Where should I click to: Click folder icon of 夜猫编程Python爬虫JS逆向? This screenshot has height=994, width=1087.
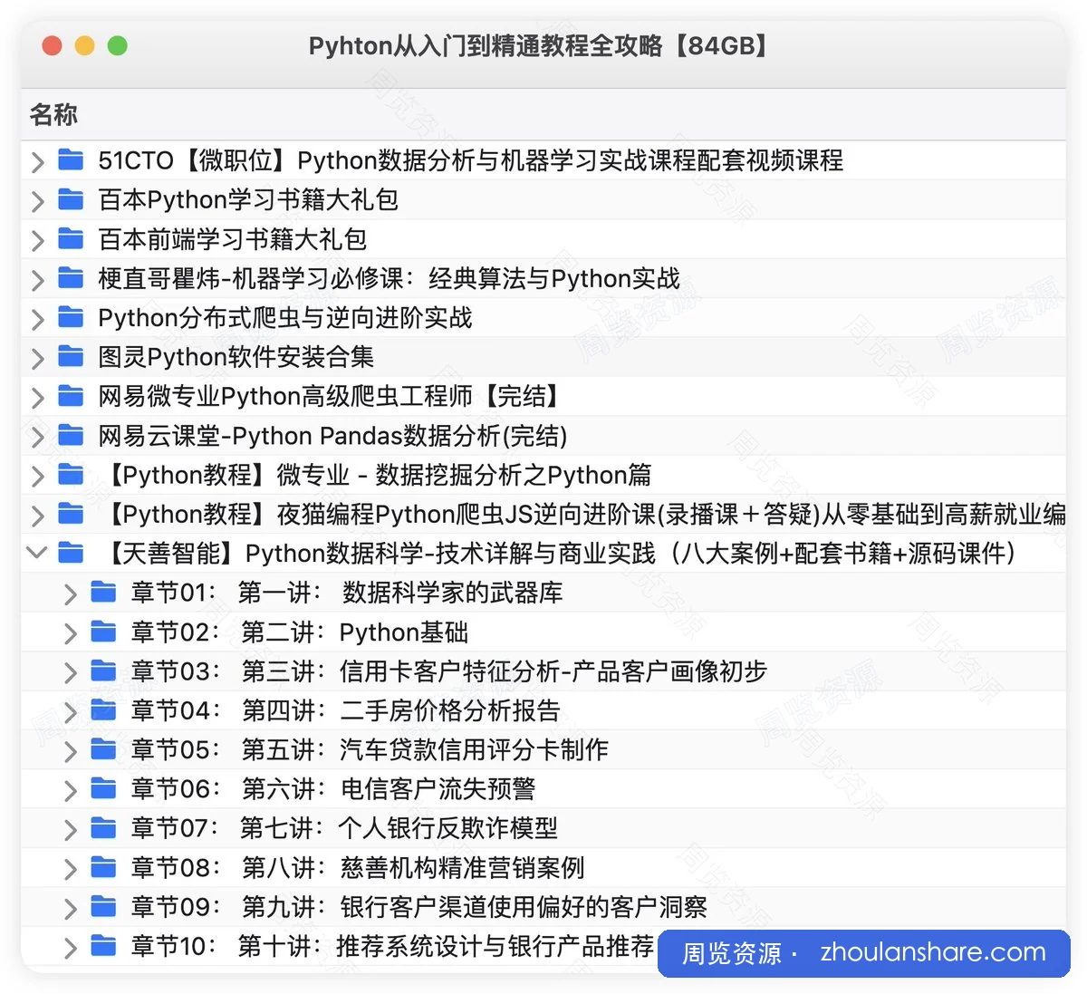[x=71, y=514]
